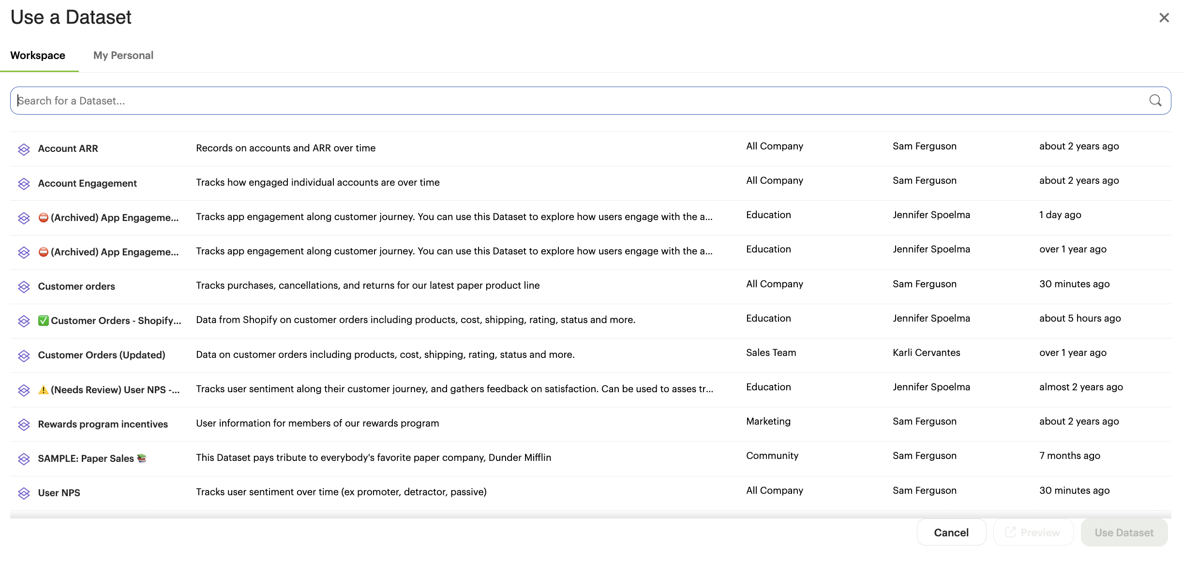Click the dataset icon beside User NPS
The image size is (1183, 561).
click(24, 493)
